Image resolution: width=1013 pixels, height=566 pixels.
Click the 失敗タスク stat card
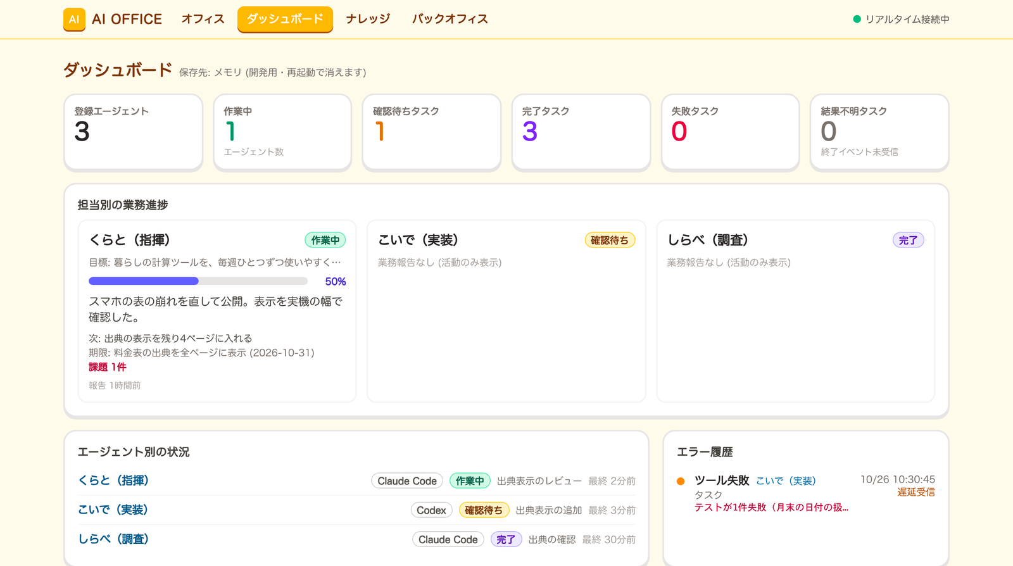[x=730, y=132]
